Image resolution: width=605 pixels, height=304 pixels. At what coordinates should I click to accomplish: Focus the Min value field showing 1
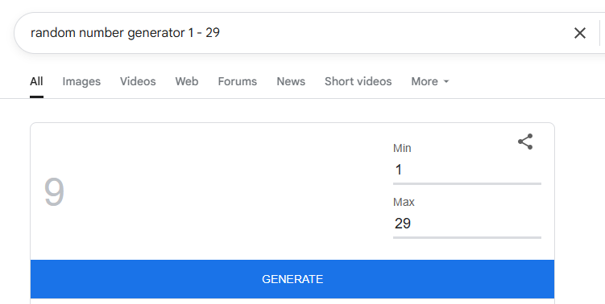click(467, 170)
